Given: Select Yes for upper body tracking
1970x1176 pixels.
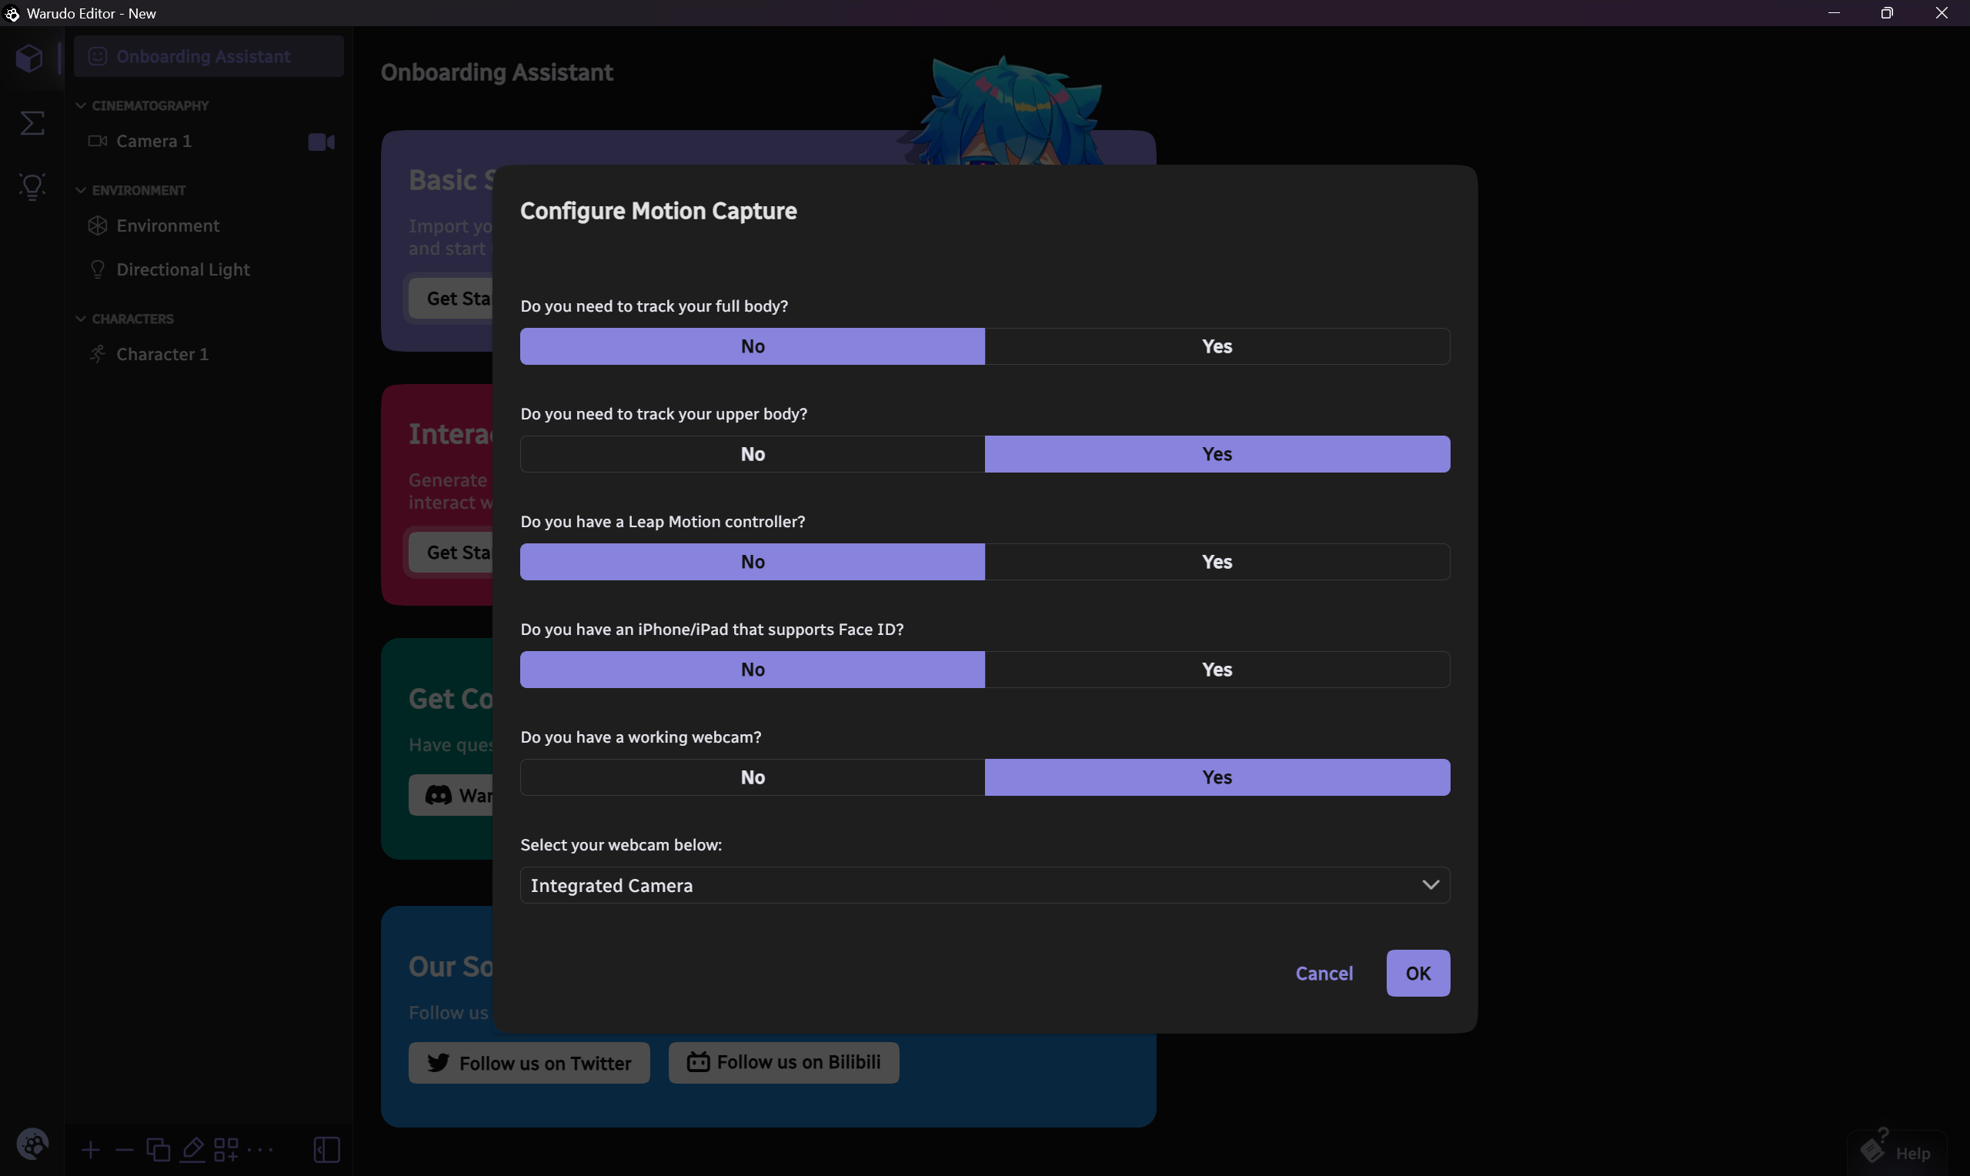Looking at the screenshot, I should [x=1217, y=454].
